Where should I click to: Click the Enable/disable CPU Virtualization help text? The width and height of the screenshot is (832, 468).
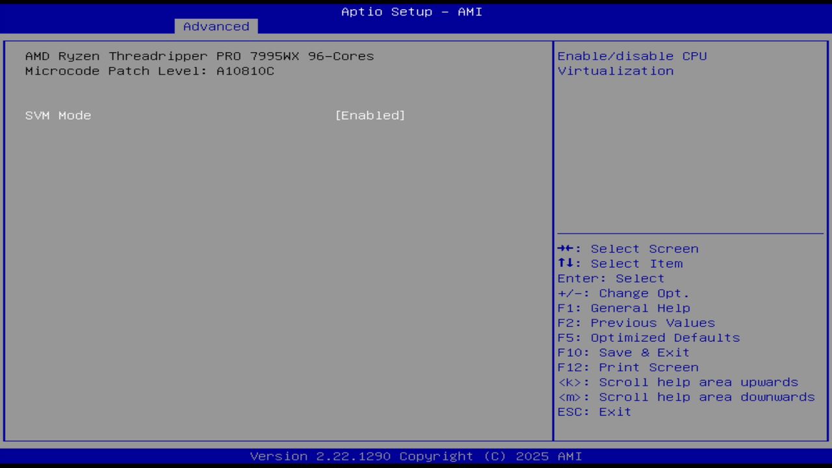(632, 64)
